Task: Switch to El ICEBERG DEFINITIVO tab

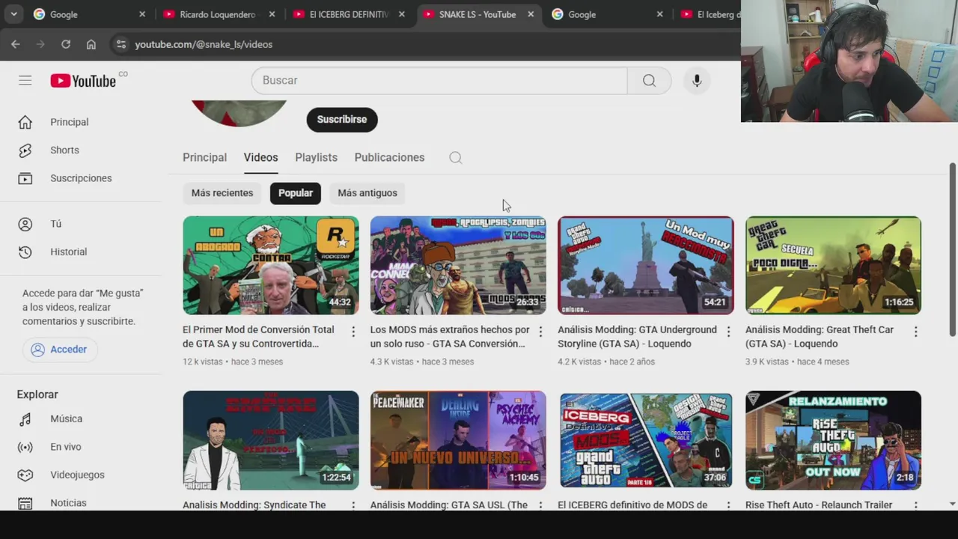Action: (350, 14)
